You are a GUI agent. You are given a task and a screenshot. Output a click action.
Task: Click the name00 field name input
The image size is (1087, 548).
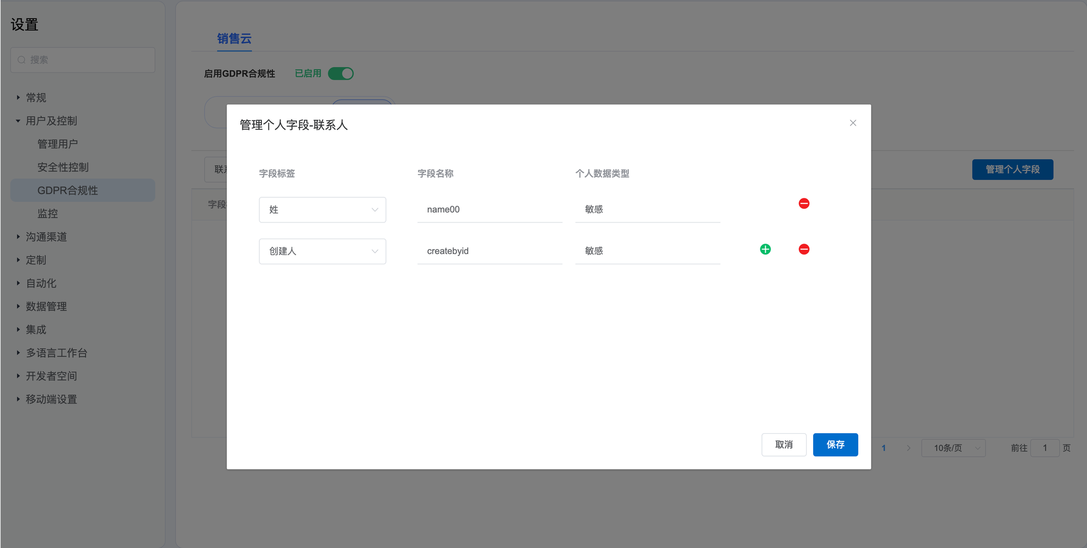pyautogui.click(x=489, y=209)
